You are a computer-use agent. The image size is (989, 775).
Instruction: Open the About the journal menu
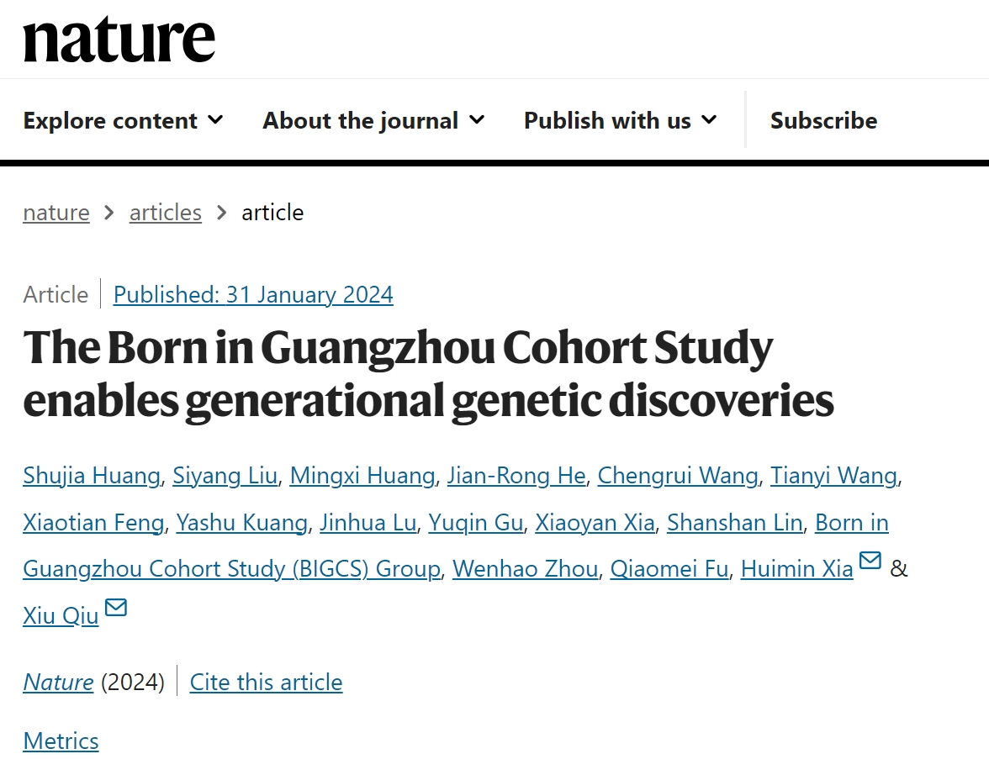pos(373,120)
